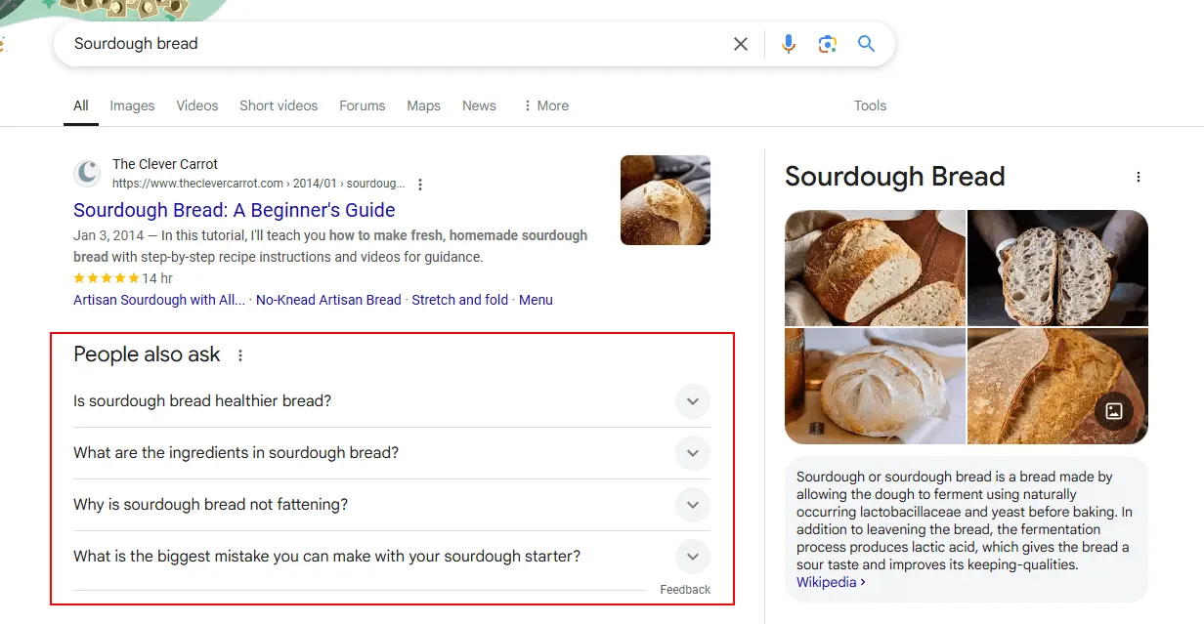
Task: Open the three-dot options for People also ask
Action: pos(240,355)
